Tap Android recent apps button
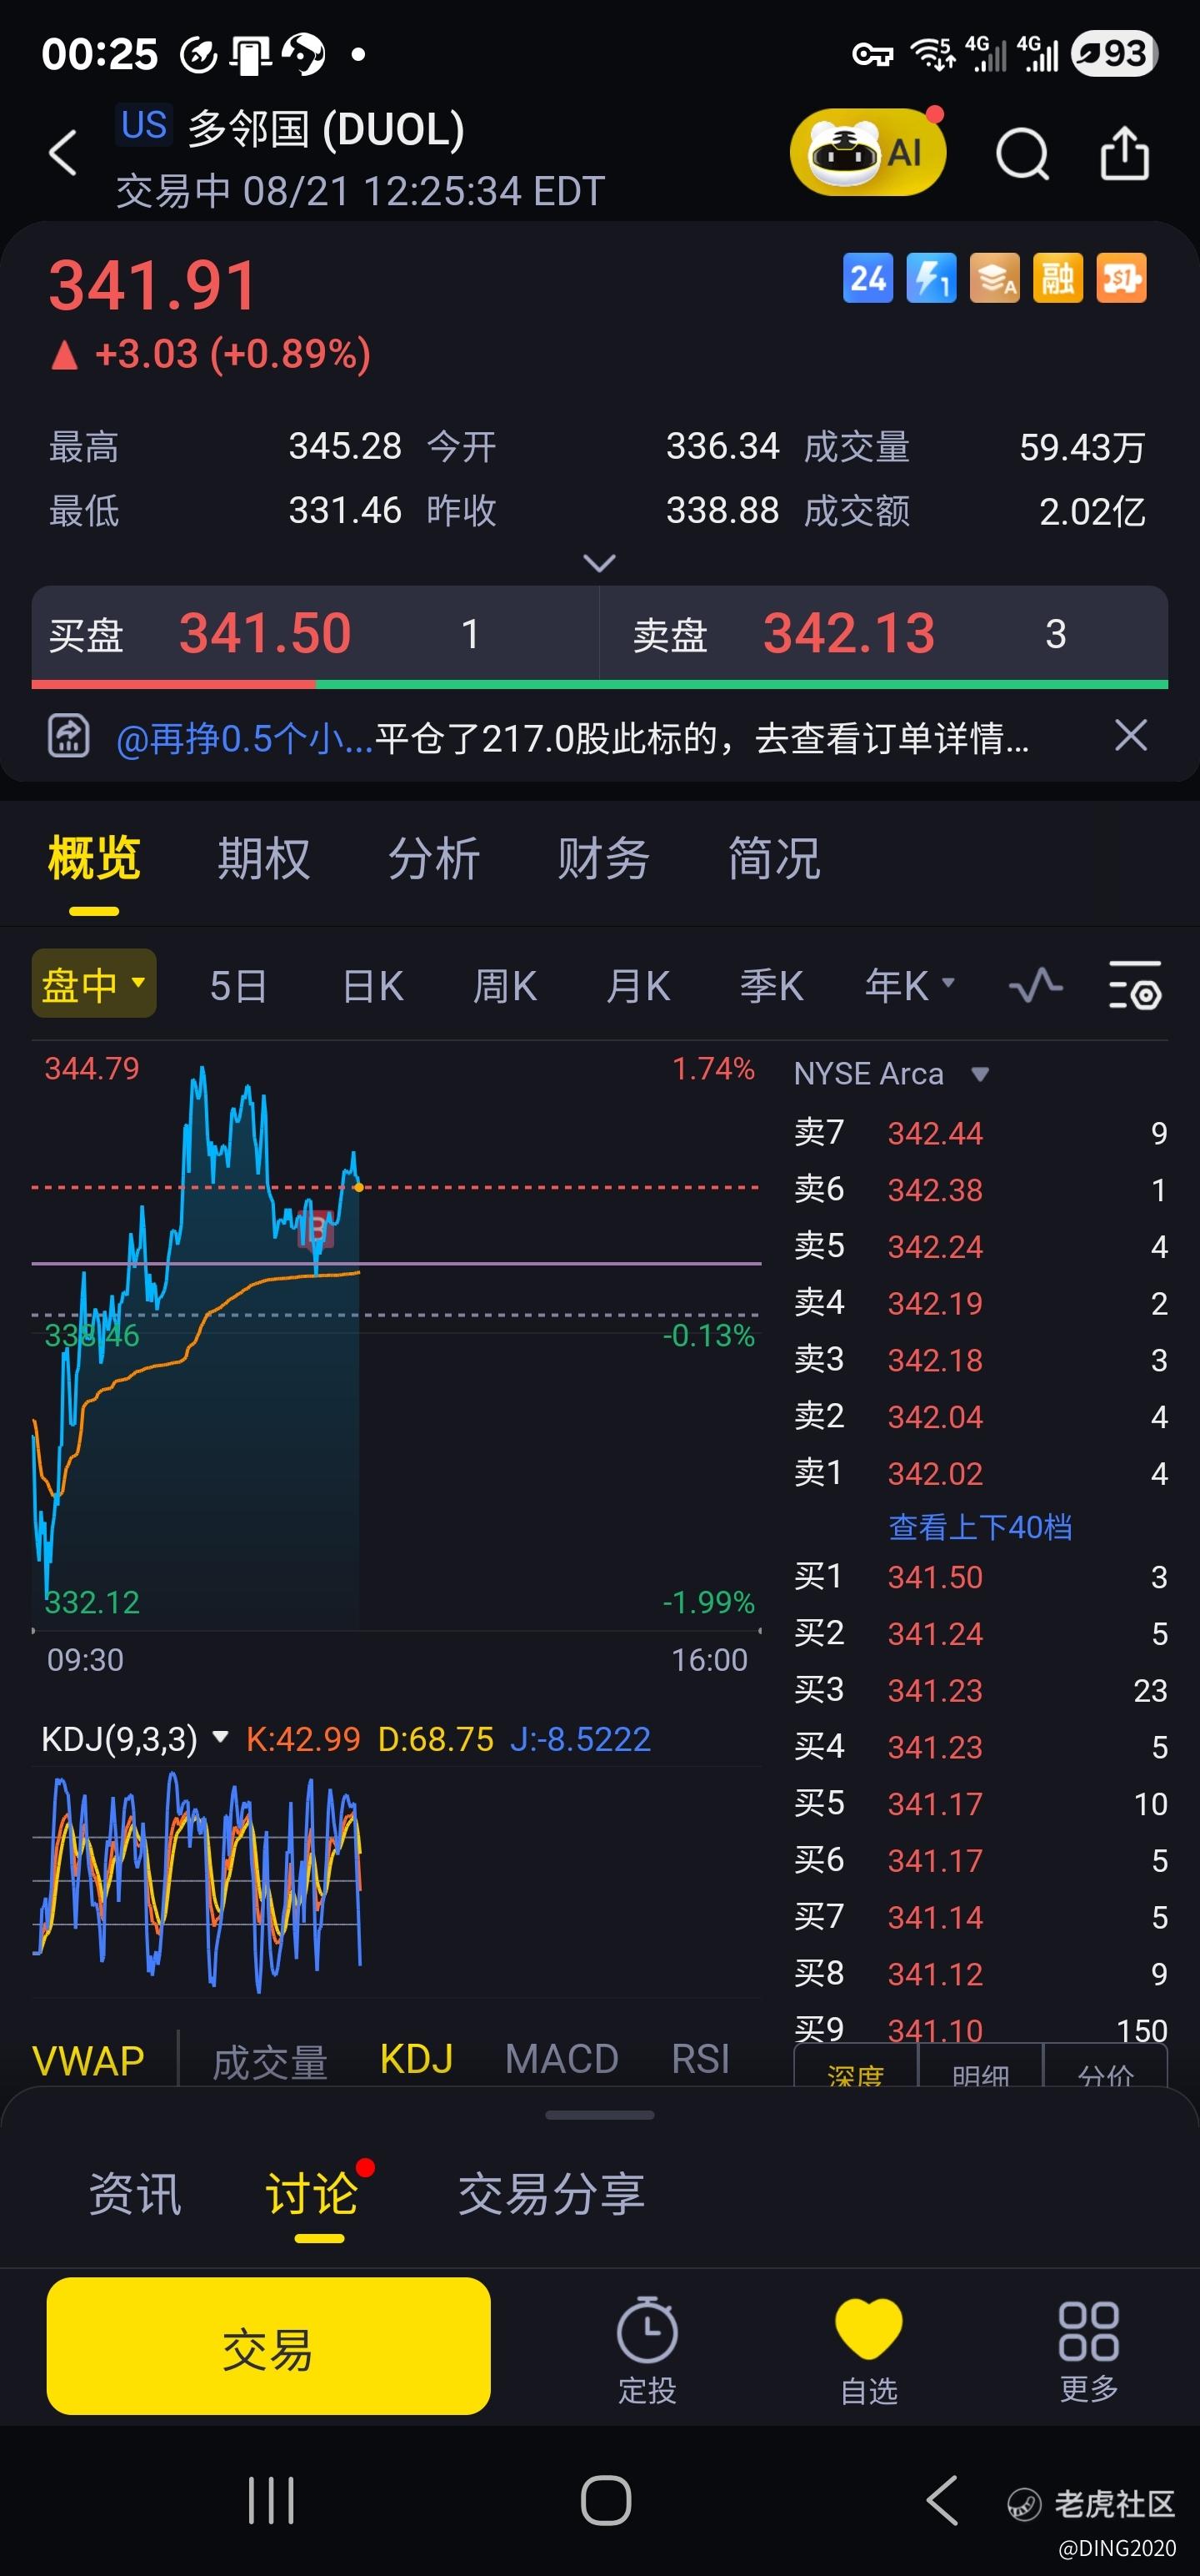 coord(271,2501)
